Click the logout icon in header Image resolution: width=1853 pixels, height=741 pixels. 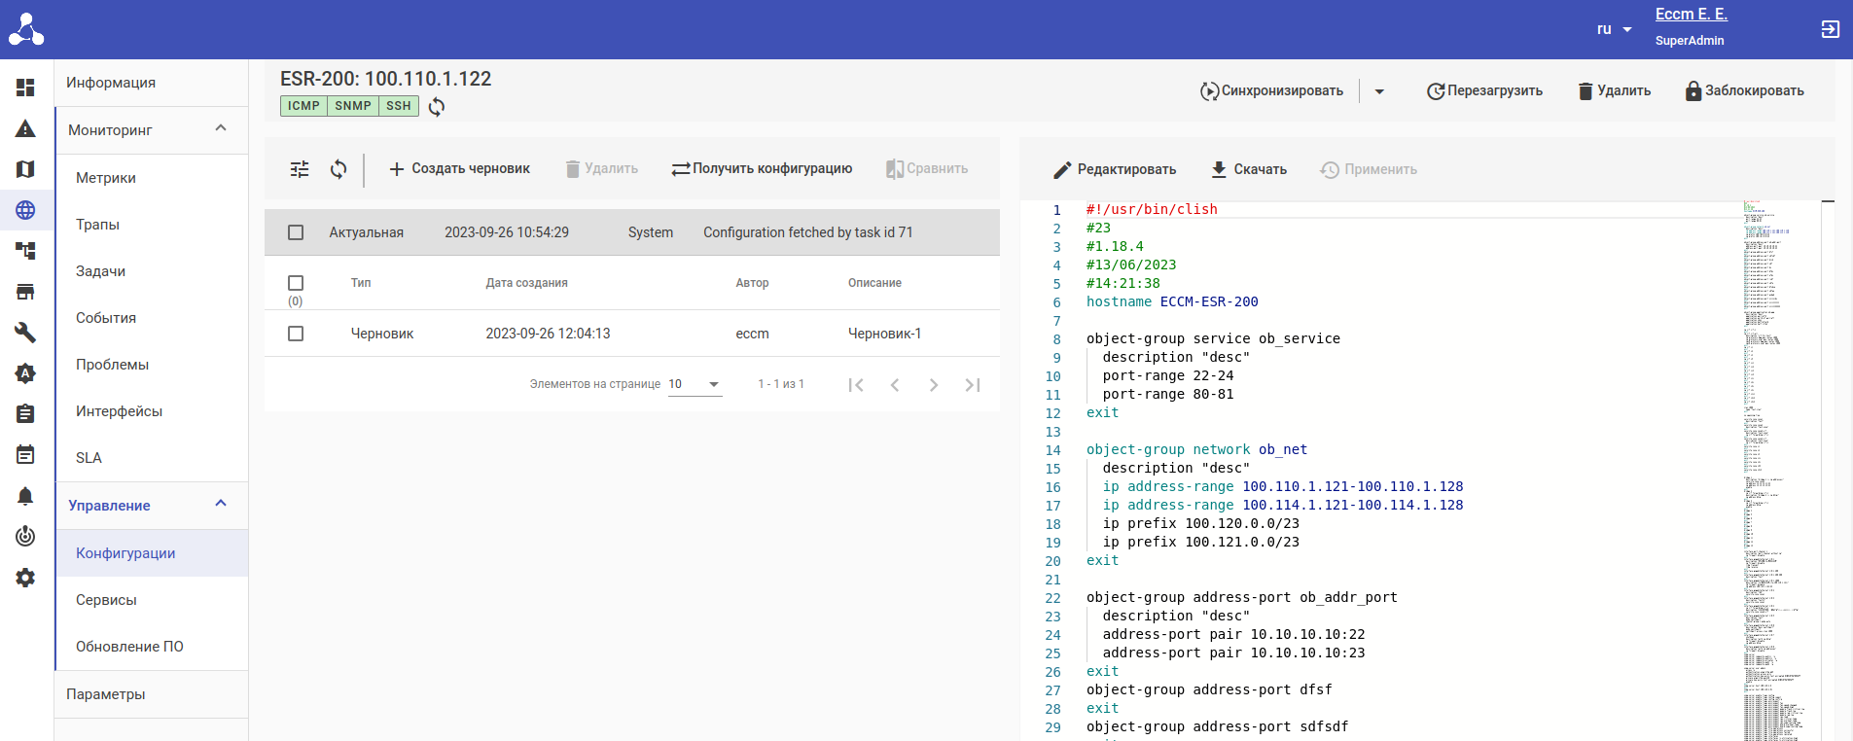(1830, 29)
